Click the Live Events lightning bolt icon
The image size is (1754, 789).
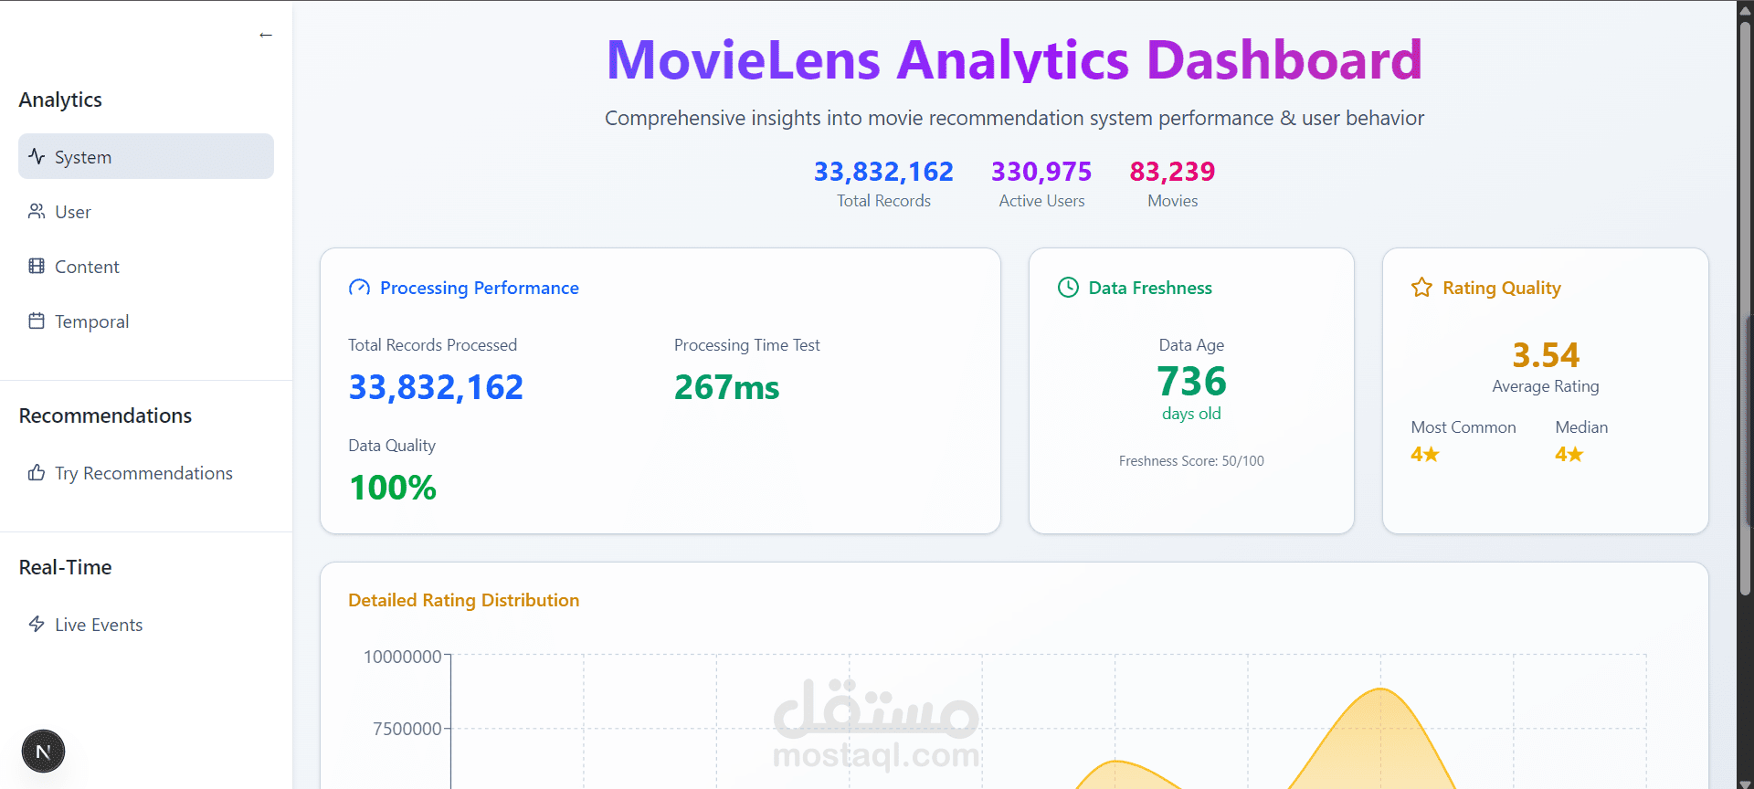[37, 624]
